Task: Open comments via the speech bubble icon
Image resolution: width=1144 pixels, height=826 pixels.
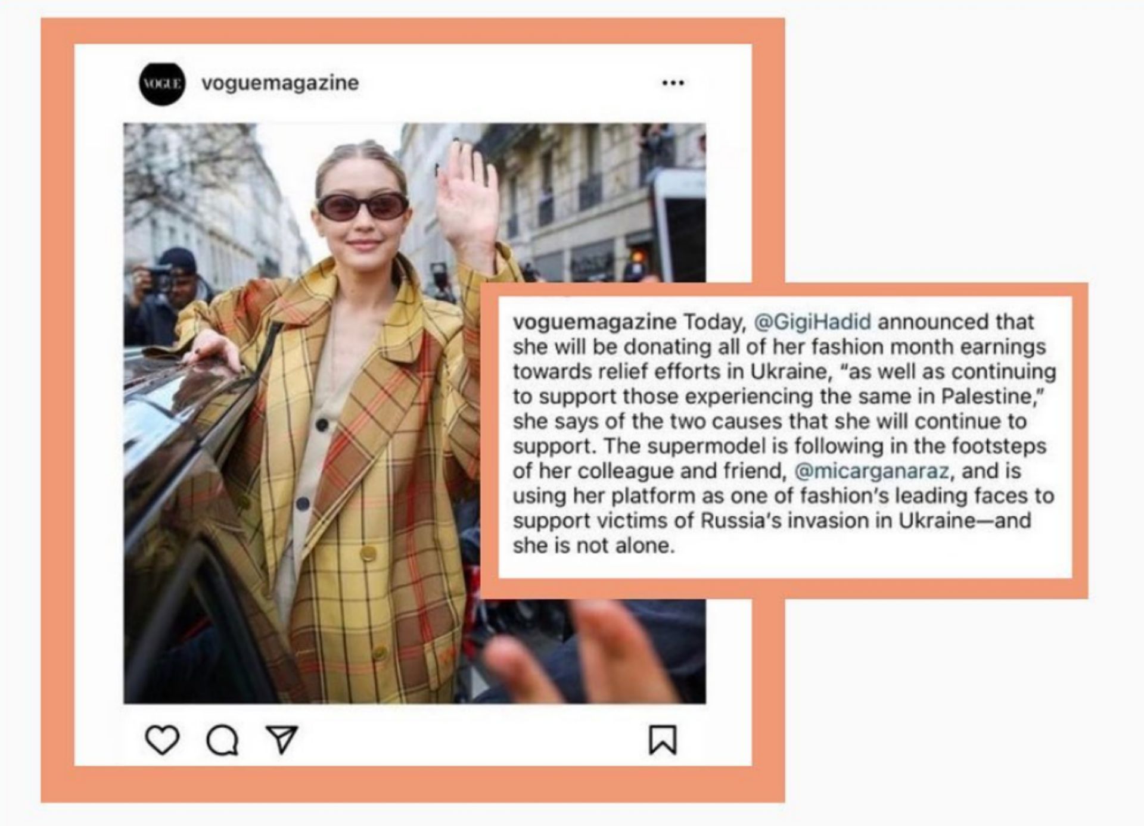Action: point(222,741)
